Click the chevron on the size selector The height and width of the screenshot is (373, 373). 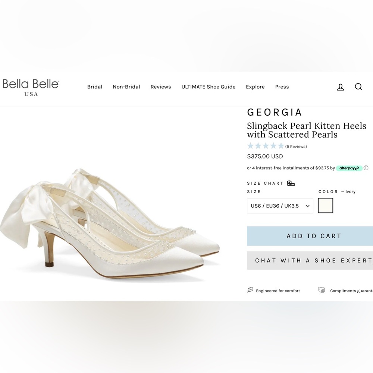point(307,206)
